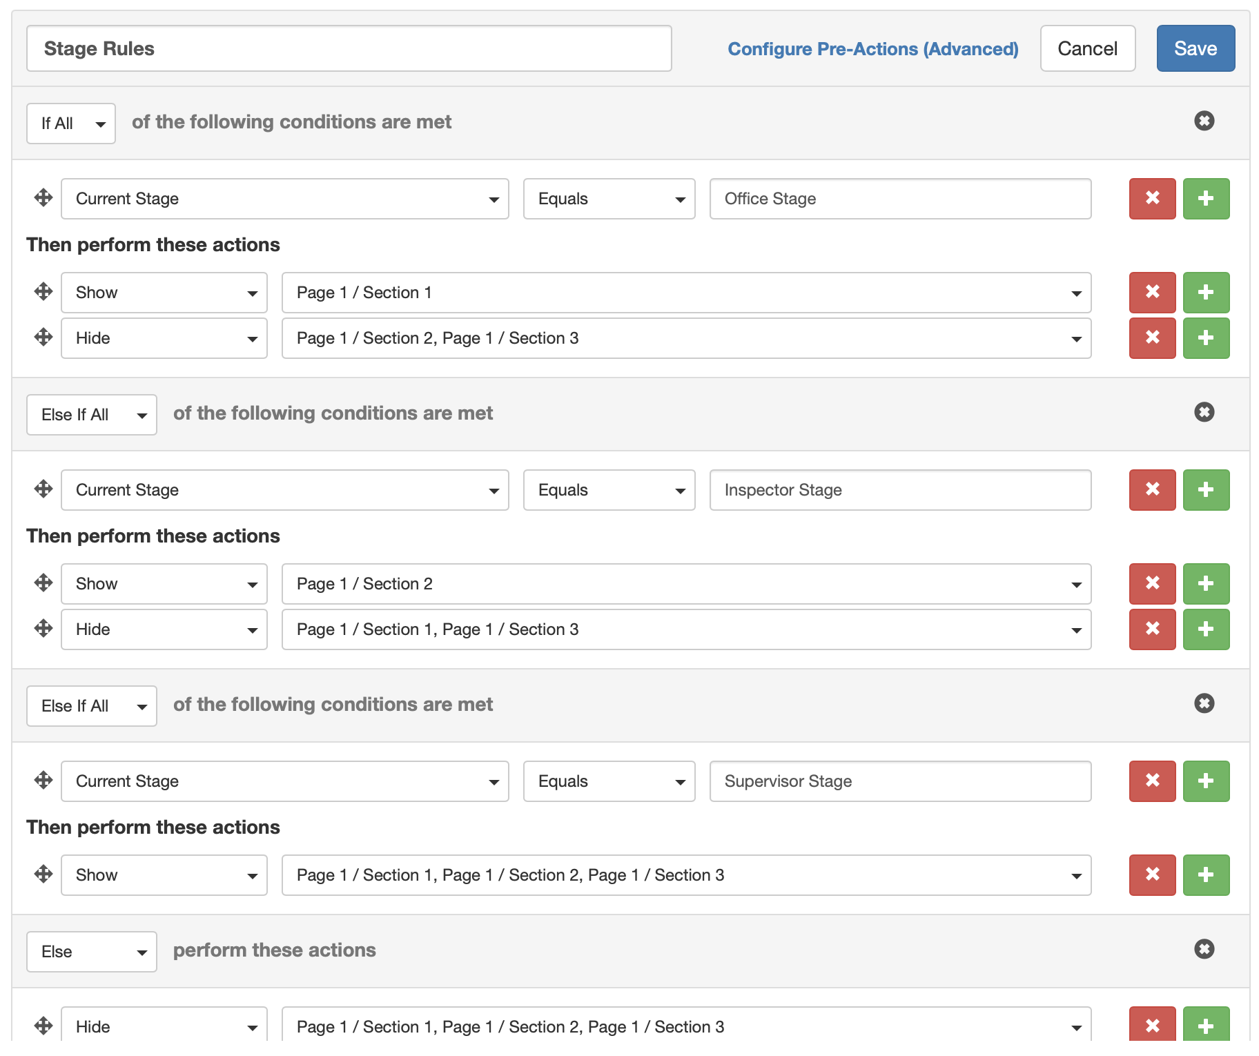The image size is (1259, 1056).
Task: Open Current Stage field dropdown for Inspector Stage
Action: [x=284, y=490]
